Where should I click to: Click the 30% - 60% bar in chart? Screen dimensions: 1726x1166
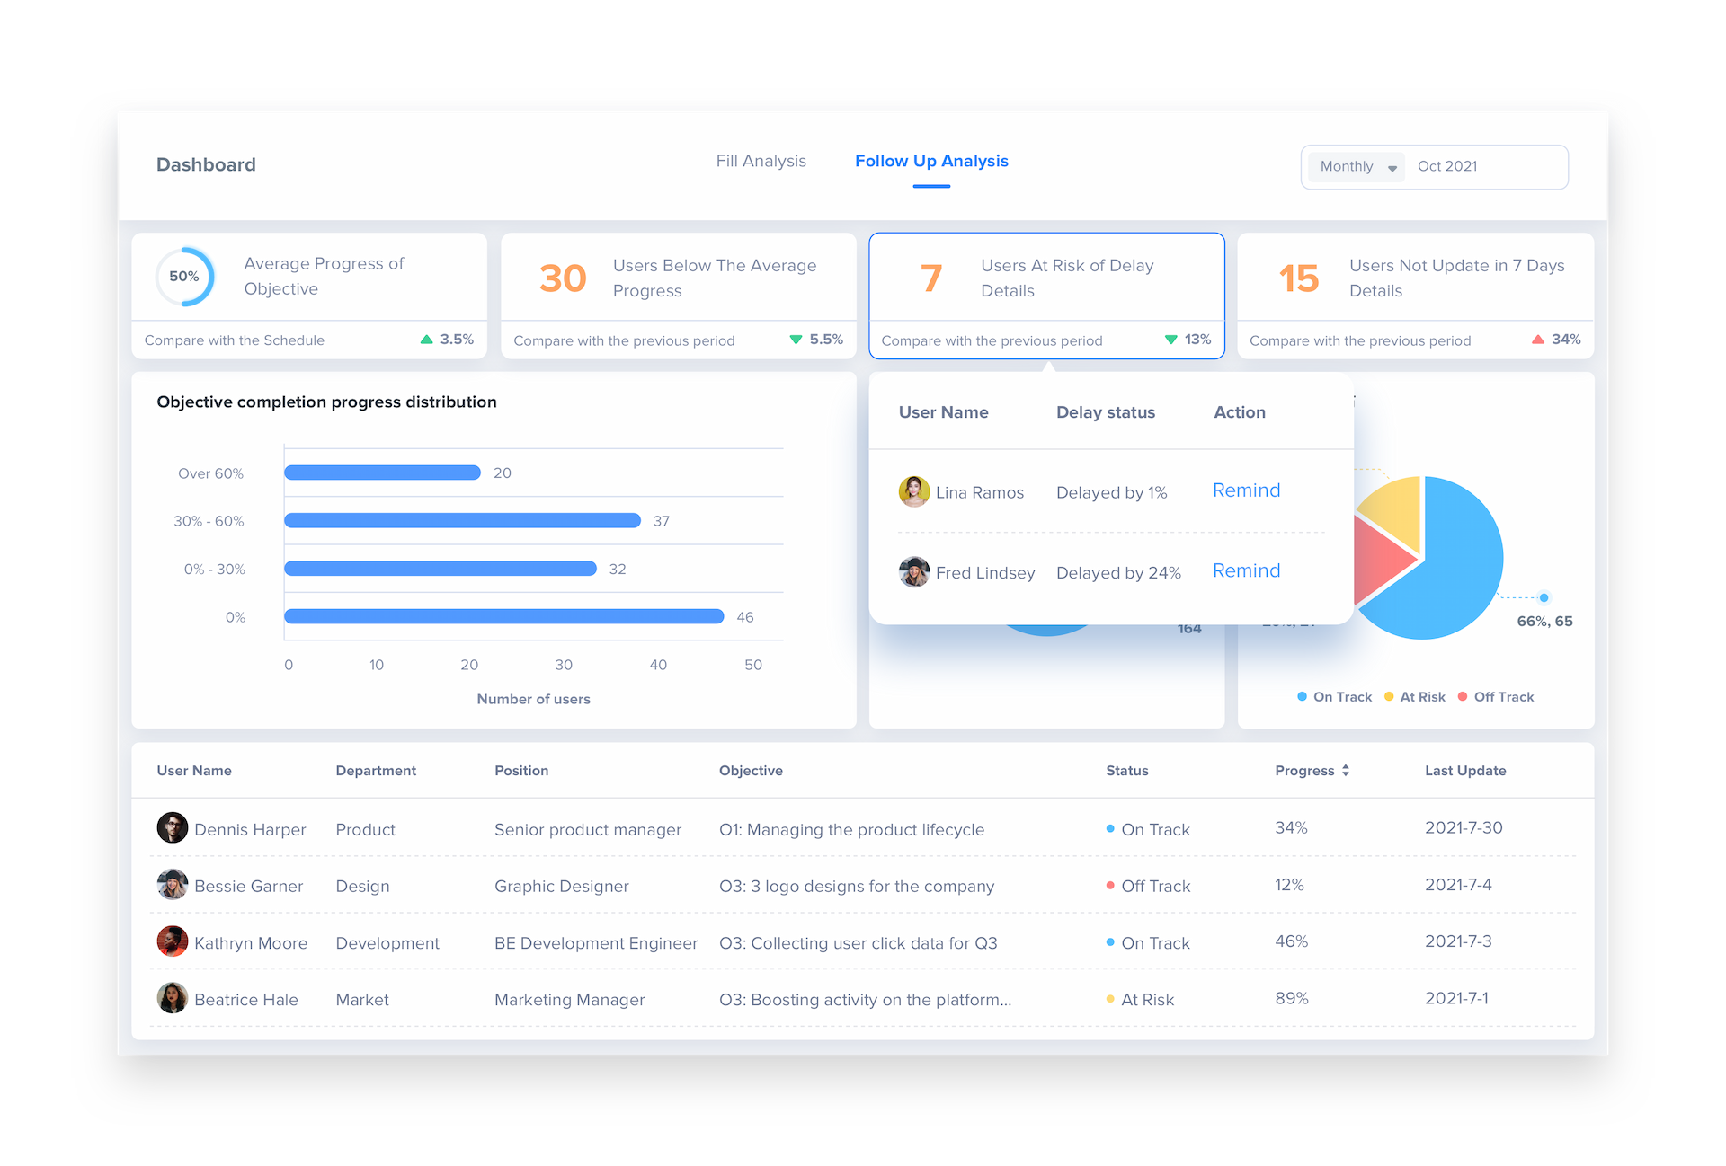point(462,520)
